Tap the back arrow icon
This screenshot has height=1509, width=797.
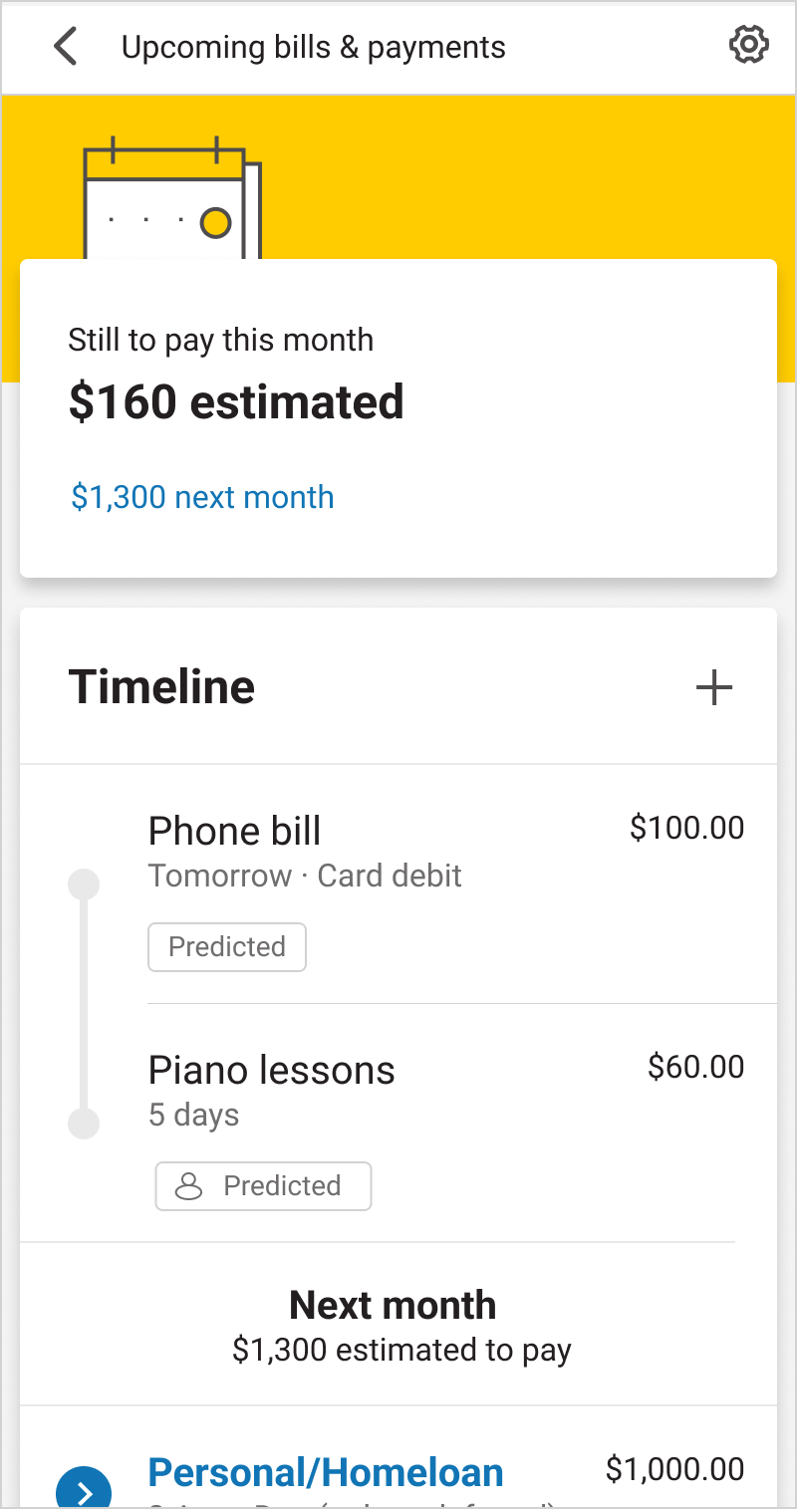[66, 47]
